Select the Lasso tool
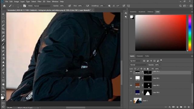Screen dimensions: 194x109 (3, 21)
